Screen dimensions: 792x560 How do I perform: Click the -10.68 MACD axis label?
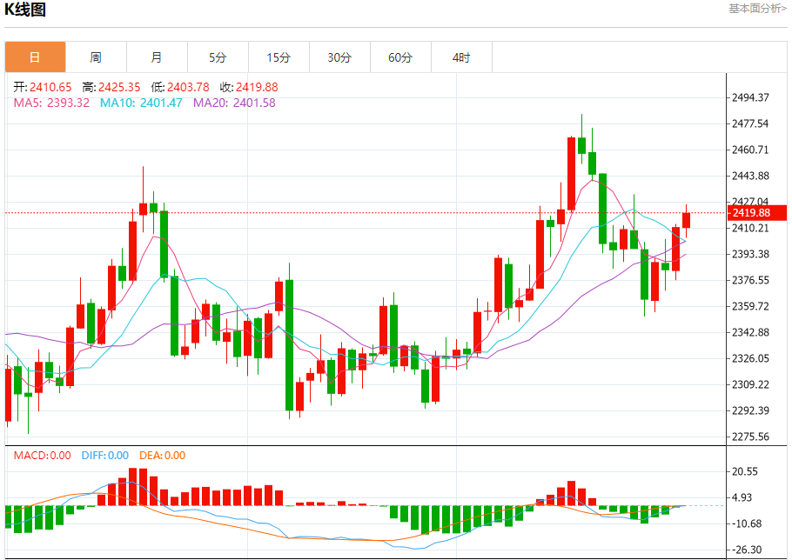(x=745, y=524)
